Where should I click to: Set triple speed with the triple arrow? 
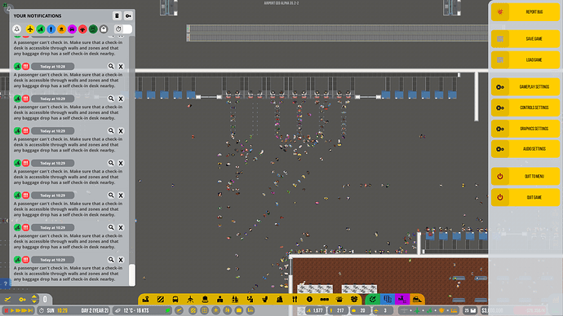coord(24,310)
